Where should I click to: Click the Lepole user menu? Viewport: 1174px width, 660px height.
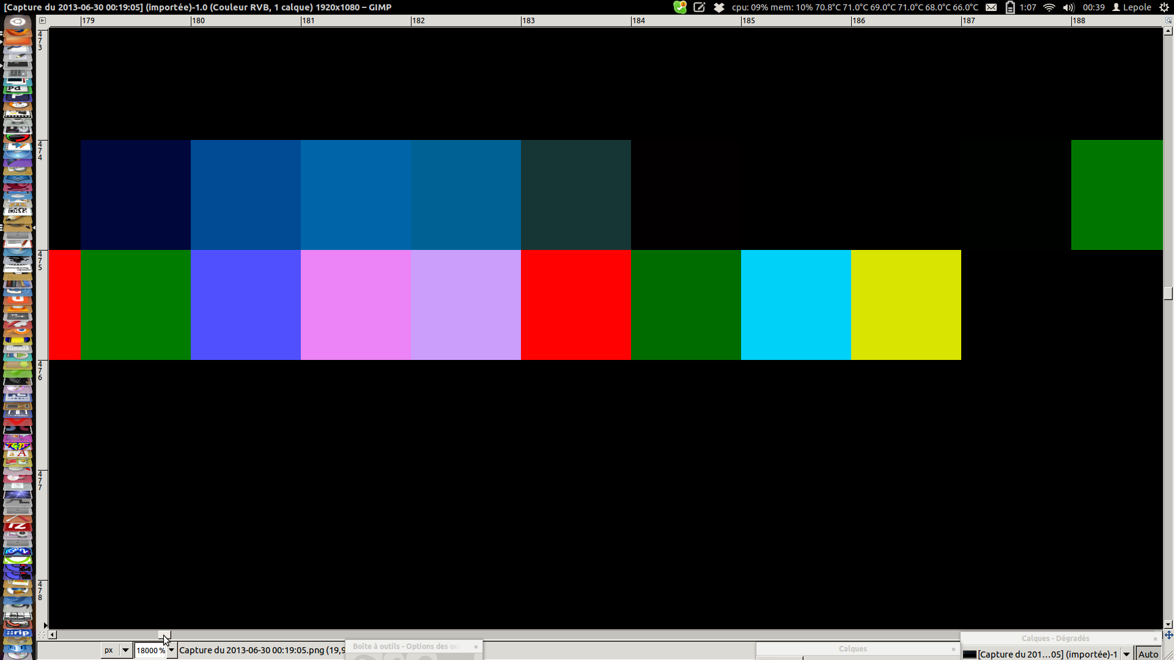1132,7
